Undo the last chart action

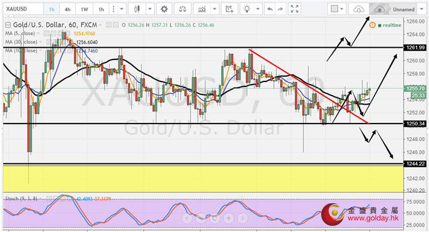(270, 9)
